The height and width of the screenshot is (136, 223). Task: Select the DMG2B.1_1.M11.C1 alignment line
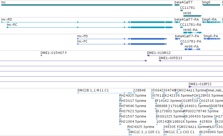coord(105,93)
